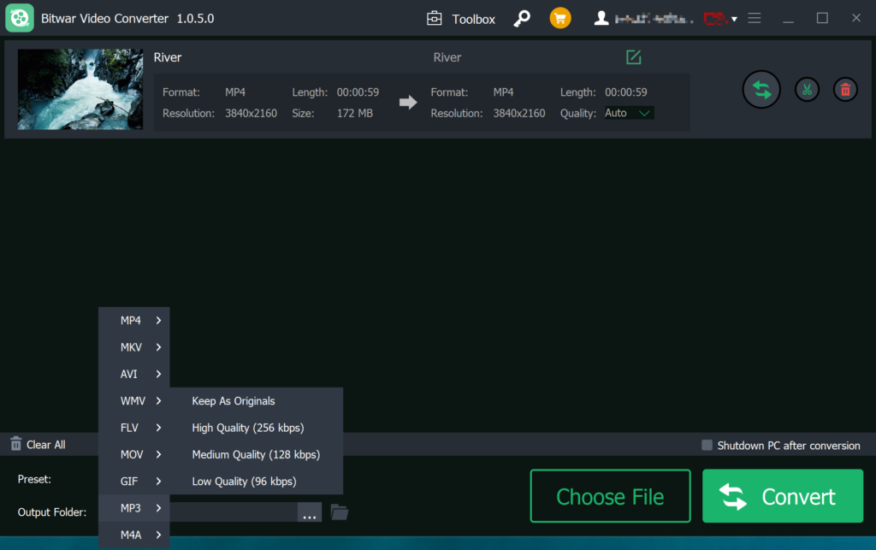This screenshot has height=550, width=876.
Task: Open the orange shopping cart store
Action: [560, 18]
